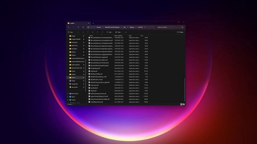The image size is (257, 144).
Task: Click the search magnifier icon
Action: [x=182, y=27]
